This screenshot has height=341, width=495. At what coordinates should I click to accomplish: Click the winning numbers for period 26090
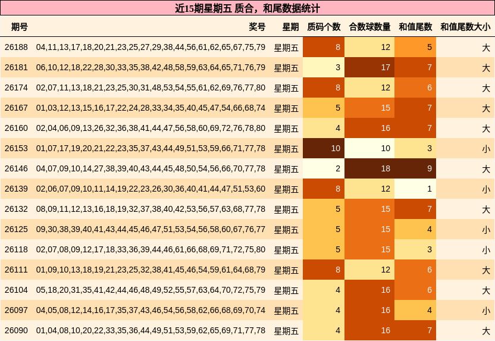(x=151, y=330)
